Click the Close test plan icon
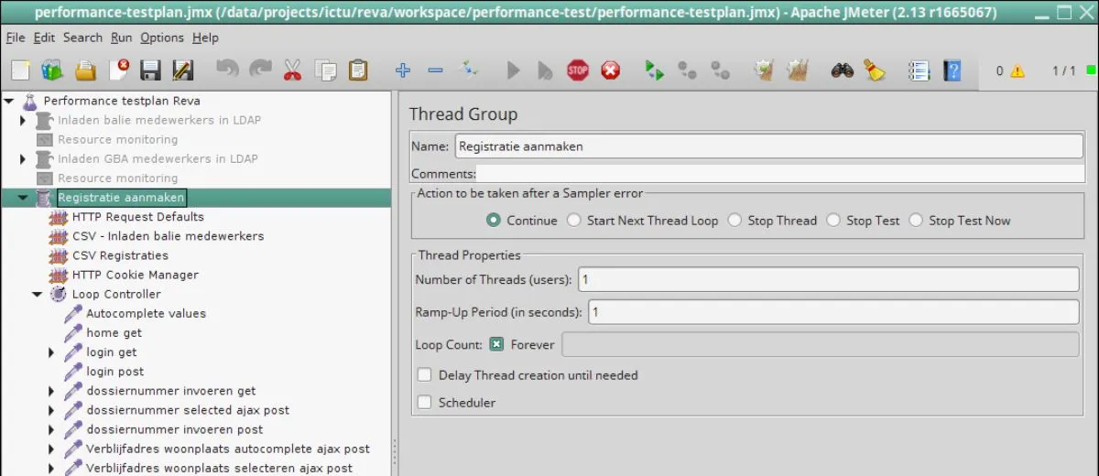Screen dimensions: 1099x476 pos(118,70)
